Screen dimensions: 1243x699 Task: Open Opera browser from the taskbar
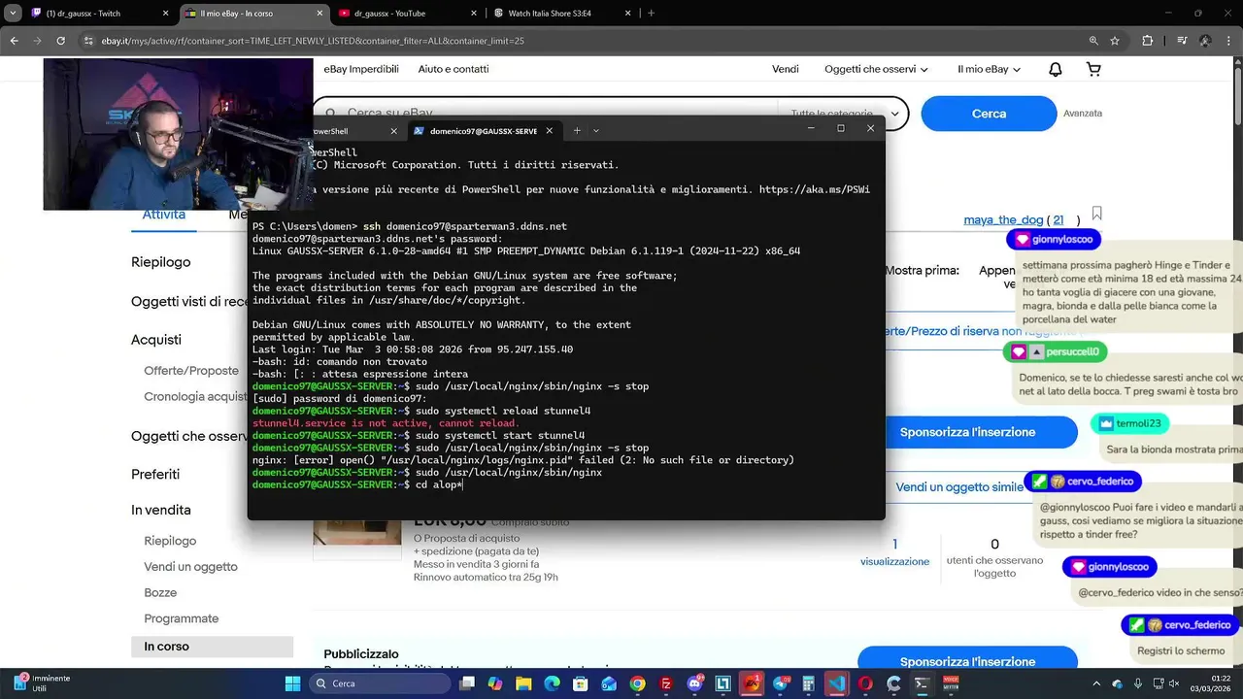[x=865, y=683]
